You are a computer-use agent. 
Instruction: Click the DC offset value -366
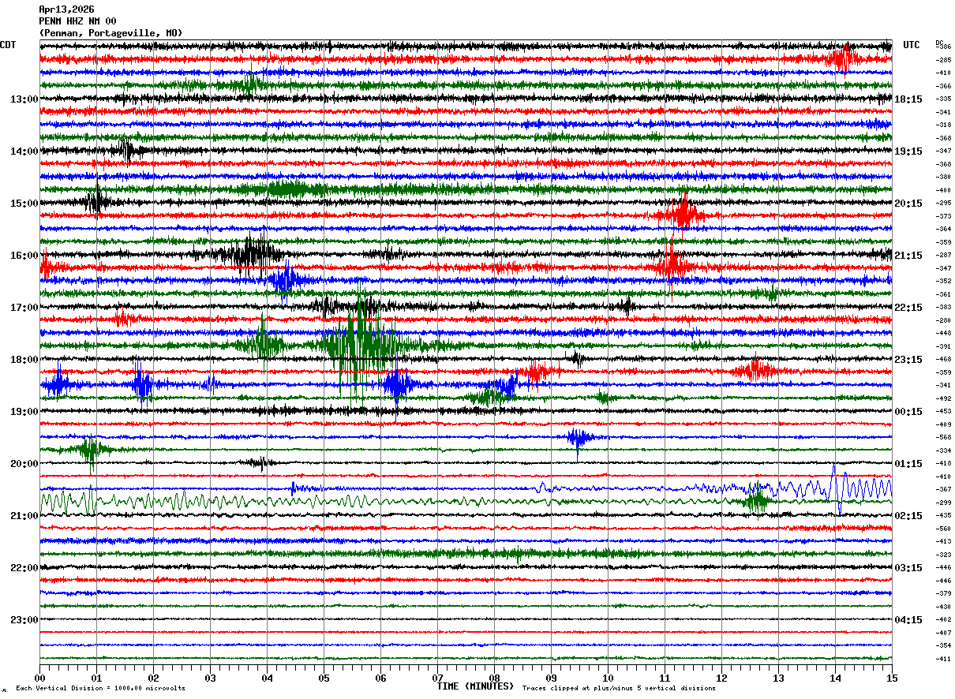[943, 86]
